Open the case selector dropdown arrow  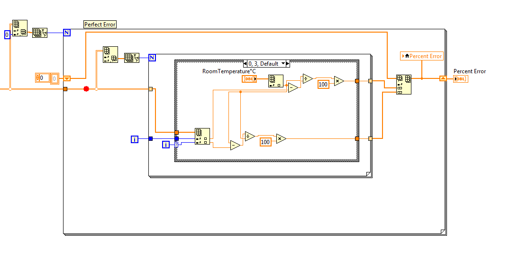click(283, 64)
